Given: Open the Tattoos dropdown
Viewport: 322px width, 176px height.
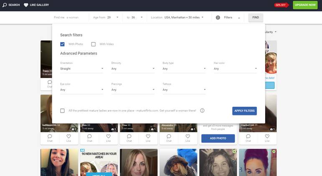Looking at the screenshot, I should pos(184,90).
